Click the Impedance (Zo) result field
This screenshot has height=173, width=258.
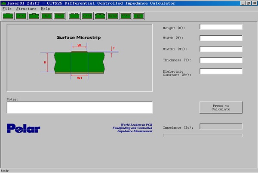tap(221, 127)
